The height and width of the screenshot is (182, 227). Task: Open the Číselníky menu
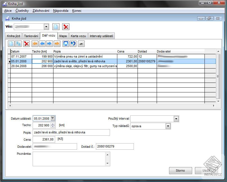click(x=22, y=11)
